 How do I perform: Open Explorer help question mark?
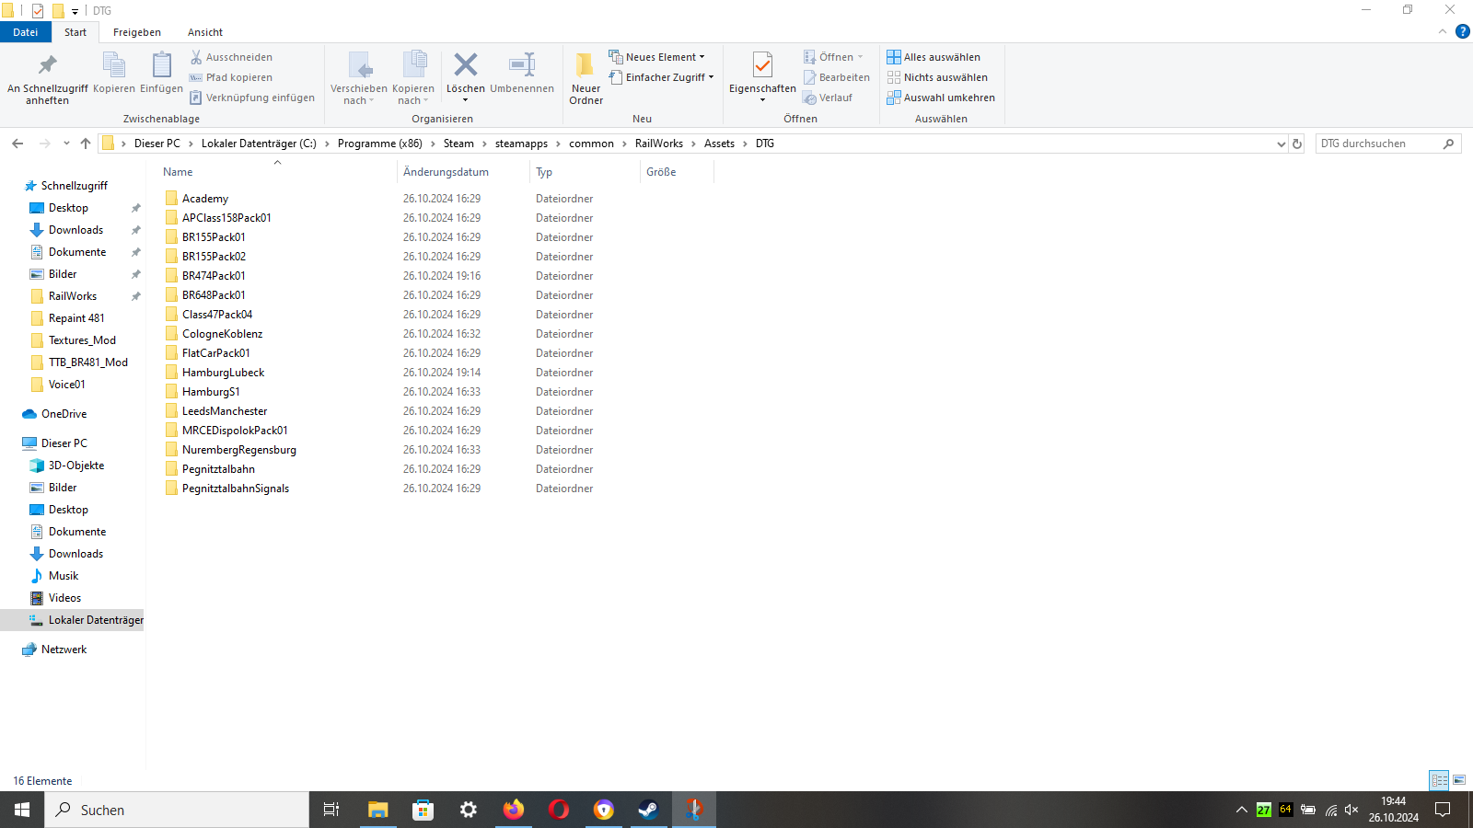point(1462,32)
